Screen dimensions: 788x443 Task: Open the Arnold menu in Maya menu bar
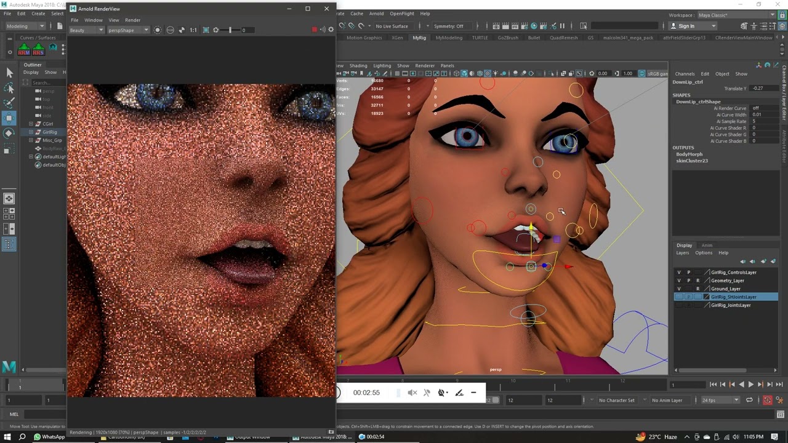click(376, 14)
